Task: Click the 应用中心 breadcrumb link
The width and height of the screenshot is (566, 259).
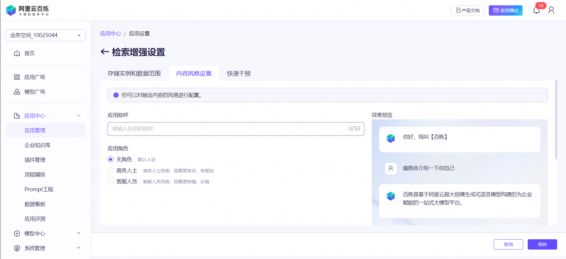Action: click(111, 34)
